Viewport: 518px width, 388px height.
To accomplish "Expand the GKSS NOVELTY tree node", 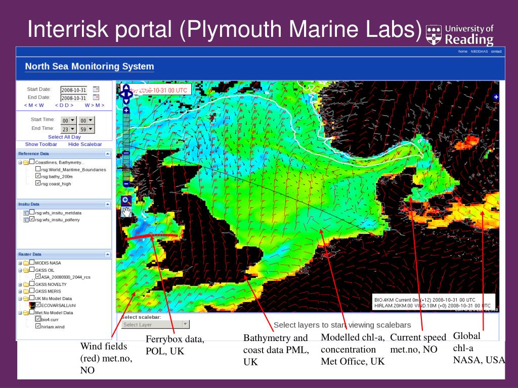I will [x=20, y=285].
